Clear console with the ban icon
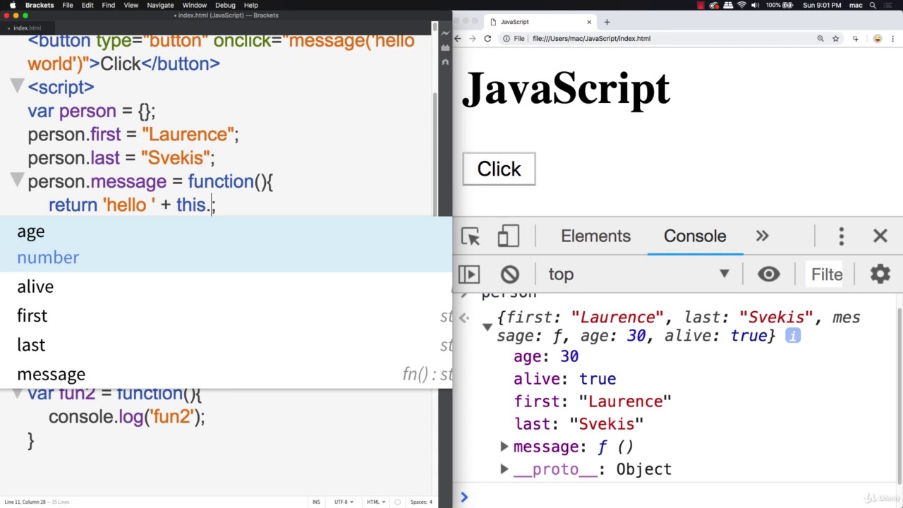The width and height of the screenshot is (903, 508). point(510,274)
